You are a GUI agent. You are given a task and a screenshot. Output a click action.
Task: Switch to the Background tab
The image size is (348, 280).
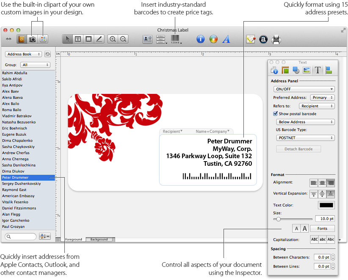pos(99,239)
